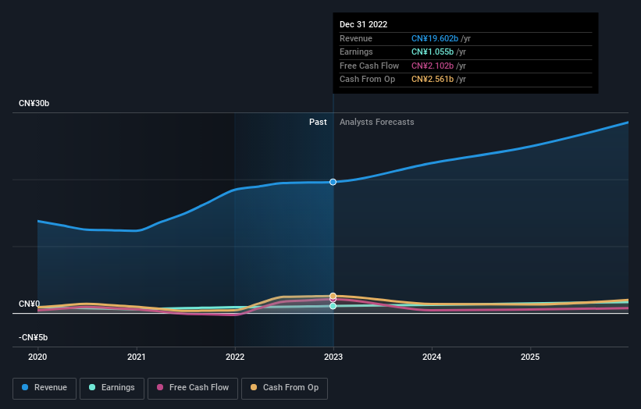The image size is (641, 409).
Task: Click the 2022 x-axis label
Action: click(x=235, y=357)
